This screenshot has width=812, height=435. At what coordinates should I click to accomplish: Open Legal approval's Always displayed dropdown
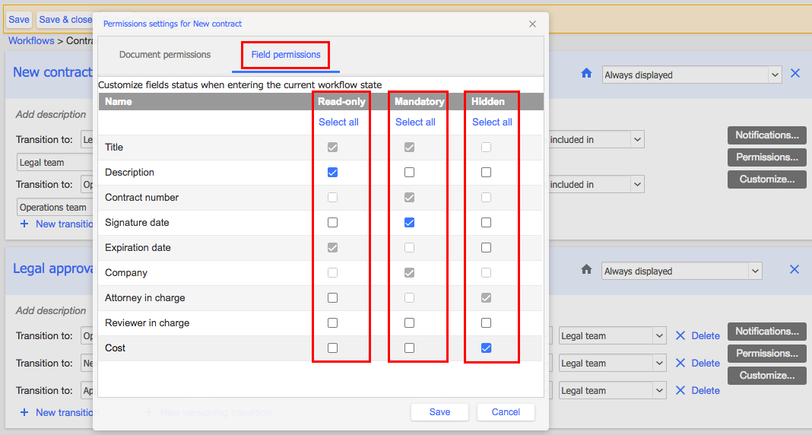tap(681, 271)
